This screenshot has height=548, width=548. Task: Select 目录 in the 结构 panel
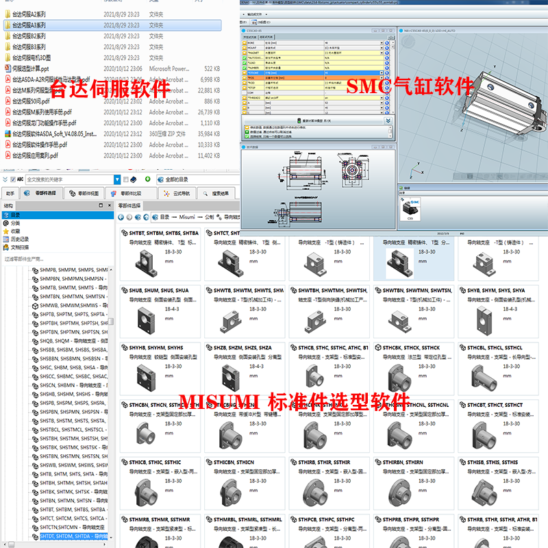tap(58, 215)
